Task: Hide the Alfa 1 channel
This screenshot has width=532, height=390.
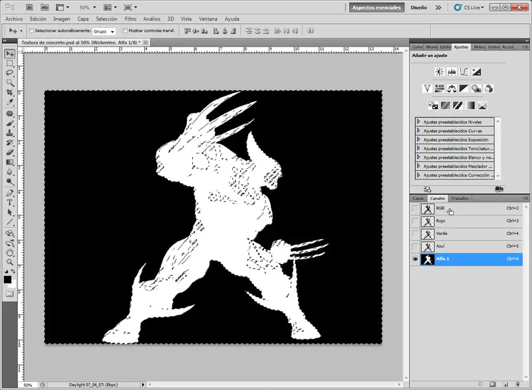Action: (x=415, y=259)
